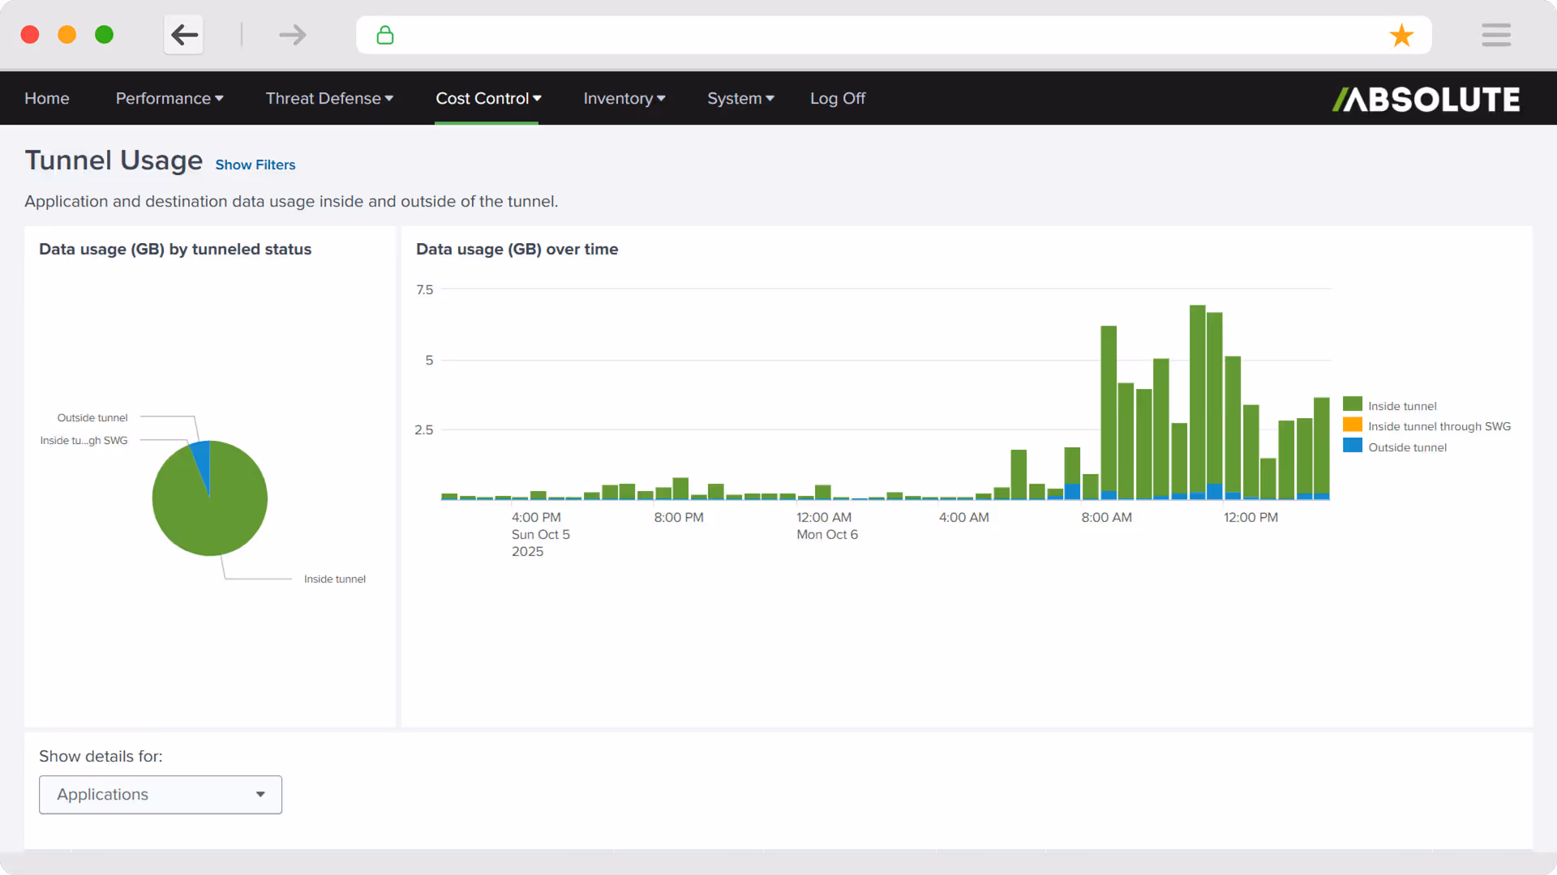The image size is (1557, 875).
Task: Click the Show Filters link
Action: tap(255, 164)
